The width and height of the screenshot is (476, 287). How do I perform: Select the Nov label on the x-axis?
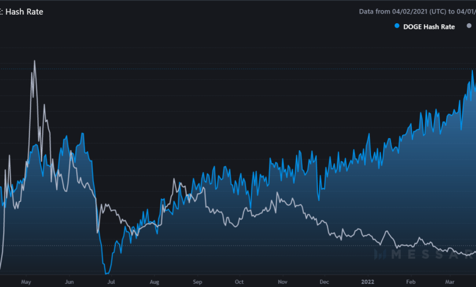click(282, 282)
